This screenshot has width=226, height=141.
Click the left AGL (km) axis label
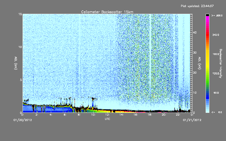(x=16, y=63)
